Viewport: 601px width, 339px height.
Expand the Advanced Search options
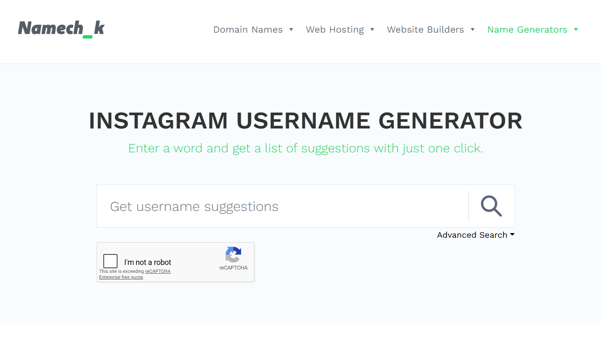click(476, 235)
